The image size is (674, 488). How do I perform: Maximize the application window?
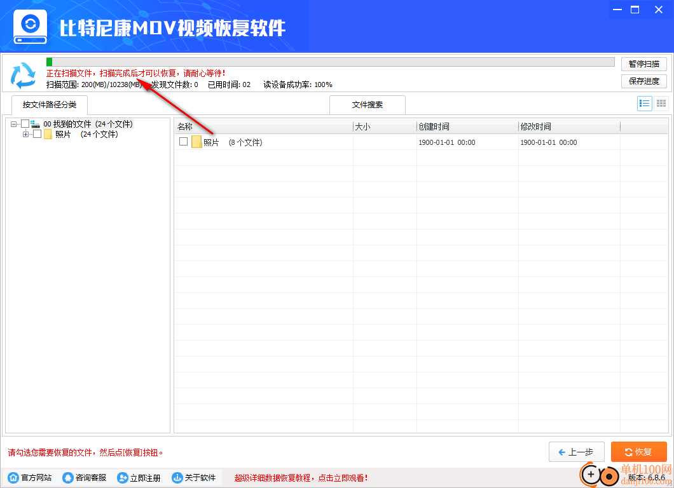tap(635, 10)
